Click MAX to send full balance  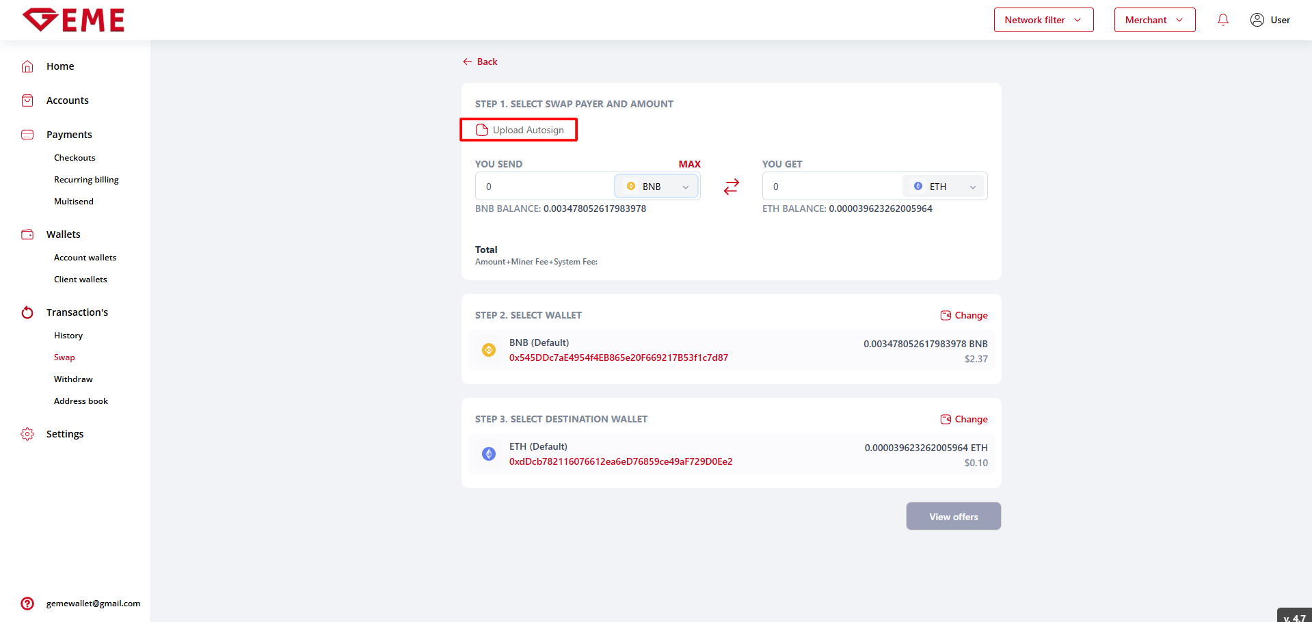[689, 164]
